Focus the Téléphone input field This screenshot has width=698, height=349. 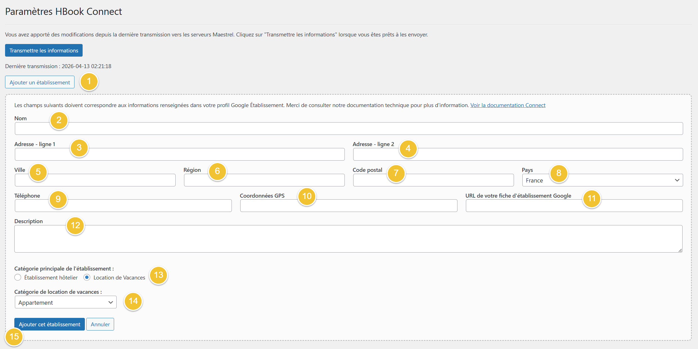(x=123, y=206)
